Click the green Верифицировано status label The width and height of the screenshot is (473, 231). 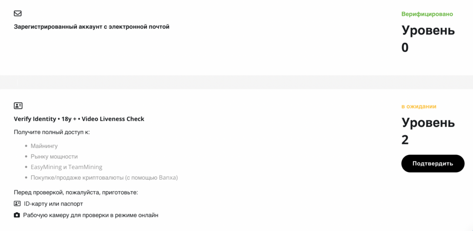(427, 14)
